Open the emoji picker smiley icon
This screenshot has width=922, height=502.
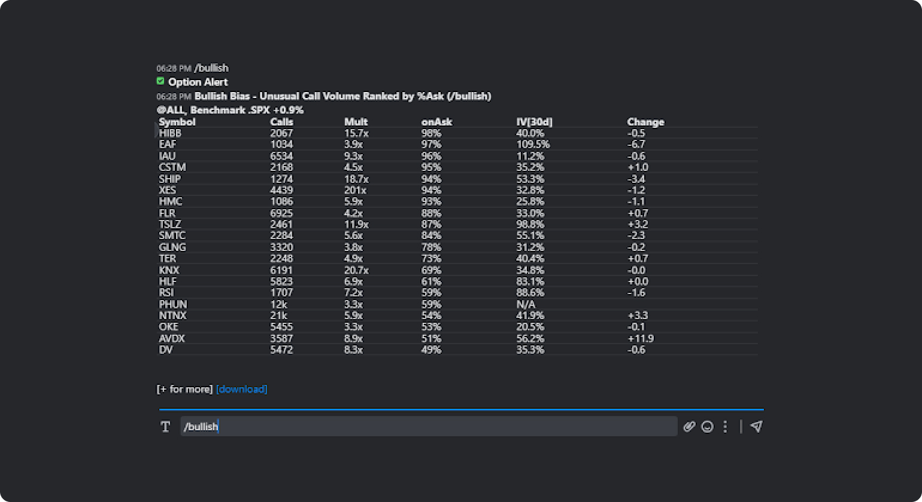[707, 427]
